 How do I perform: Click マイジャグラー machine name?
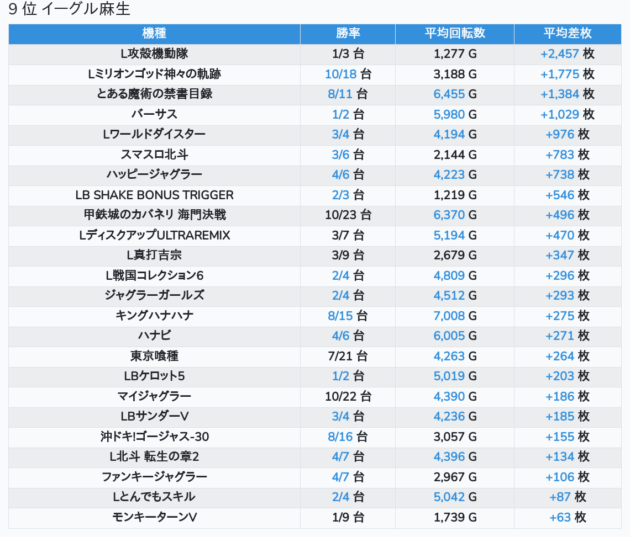pos(154,396)
